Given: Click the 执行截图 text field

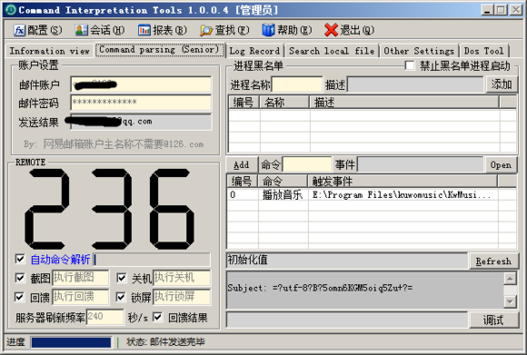Looking at the screenshot, I should [x=80, y=278].
